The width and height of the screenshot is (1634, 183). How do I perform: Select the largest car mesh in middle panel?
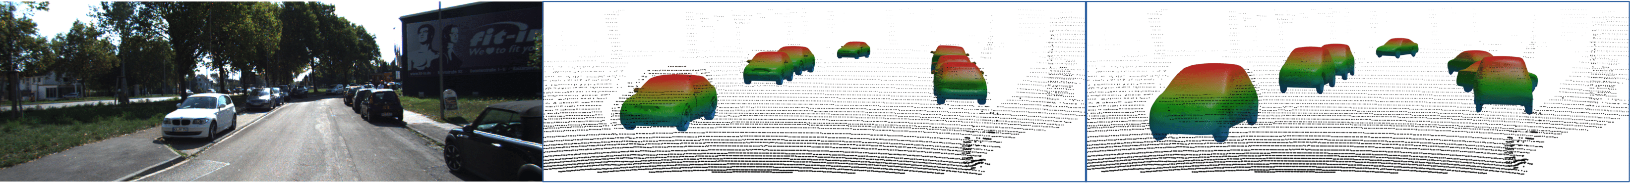(x=668, y=101)
